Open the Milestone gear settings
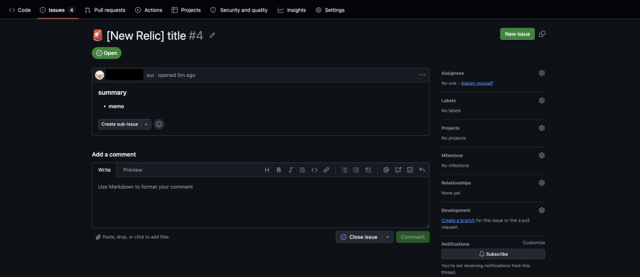The height and width of the screenshot is (277, 640). pos(542,155)
